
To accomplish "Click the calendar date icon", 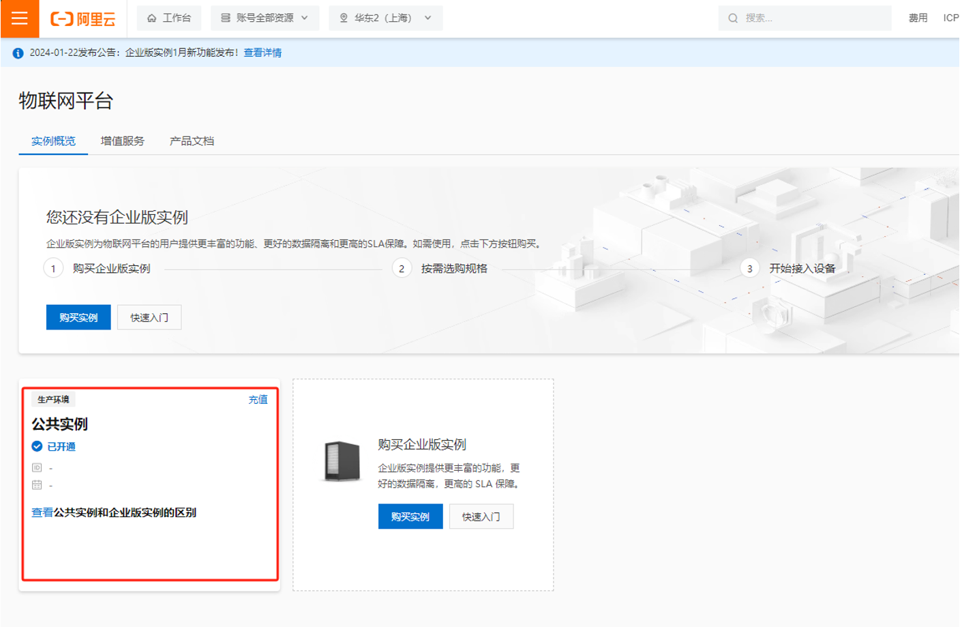I will point(37,485).
